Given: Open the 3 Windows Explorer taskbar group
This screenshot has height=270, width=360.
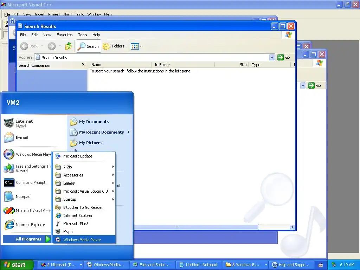Looking at the screenshot, I should coord(245,265).
